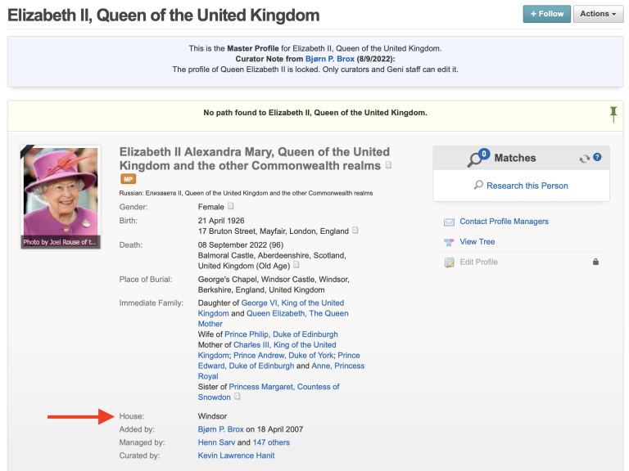Click the document icon after profile name
The width and height of the screenshot is (629, 471).
[389, 165]
